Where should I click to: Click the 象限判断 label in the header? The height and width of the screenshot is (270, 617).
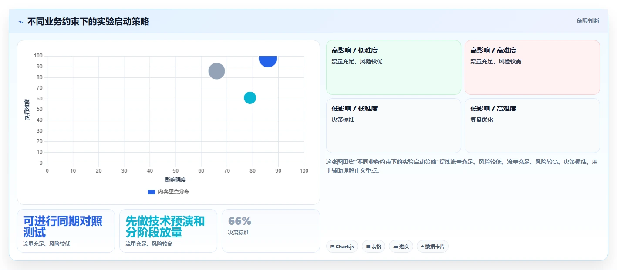click(588, 21)
